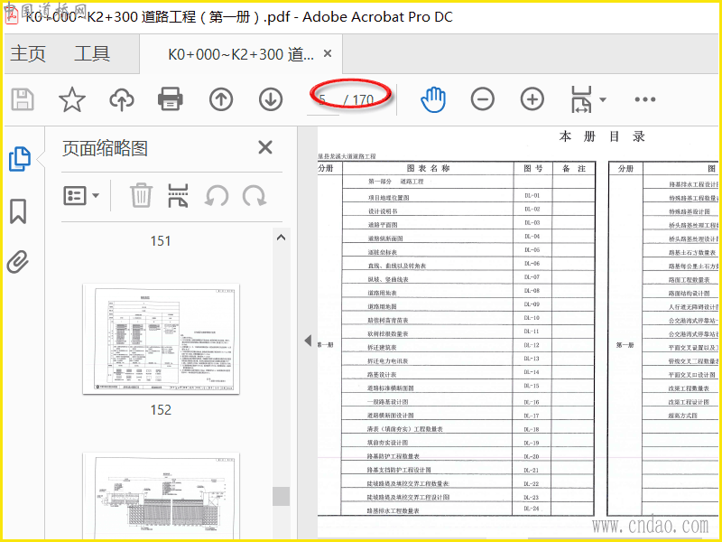The image size is (722, 542).
Task: Click the page number field
Action: 323,99
